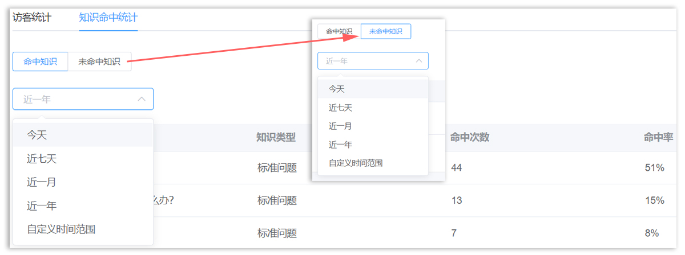The height and width of the screenshot is (255, 685).
Task: Click the hit count value 44
Action: point(456,168)
